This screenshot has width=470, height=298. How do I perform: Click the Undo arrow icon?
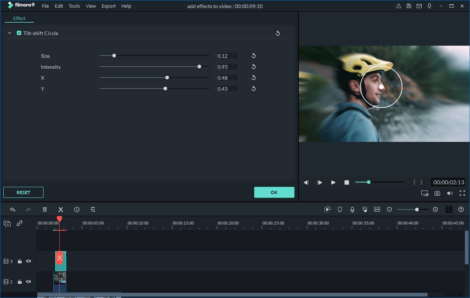13,209
